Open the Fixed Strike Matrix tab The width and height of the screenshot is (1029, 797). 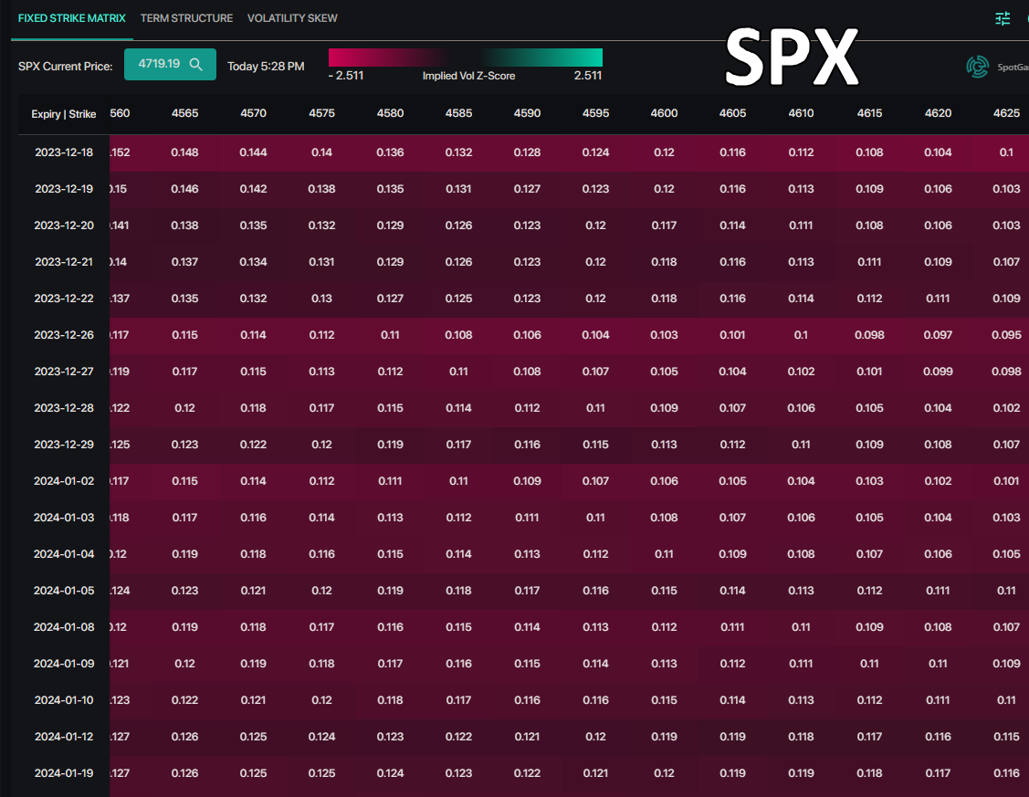[x=71, y=18]
